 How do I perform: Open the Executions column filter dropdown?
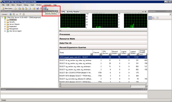100,54
